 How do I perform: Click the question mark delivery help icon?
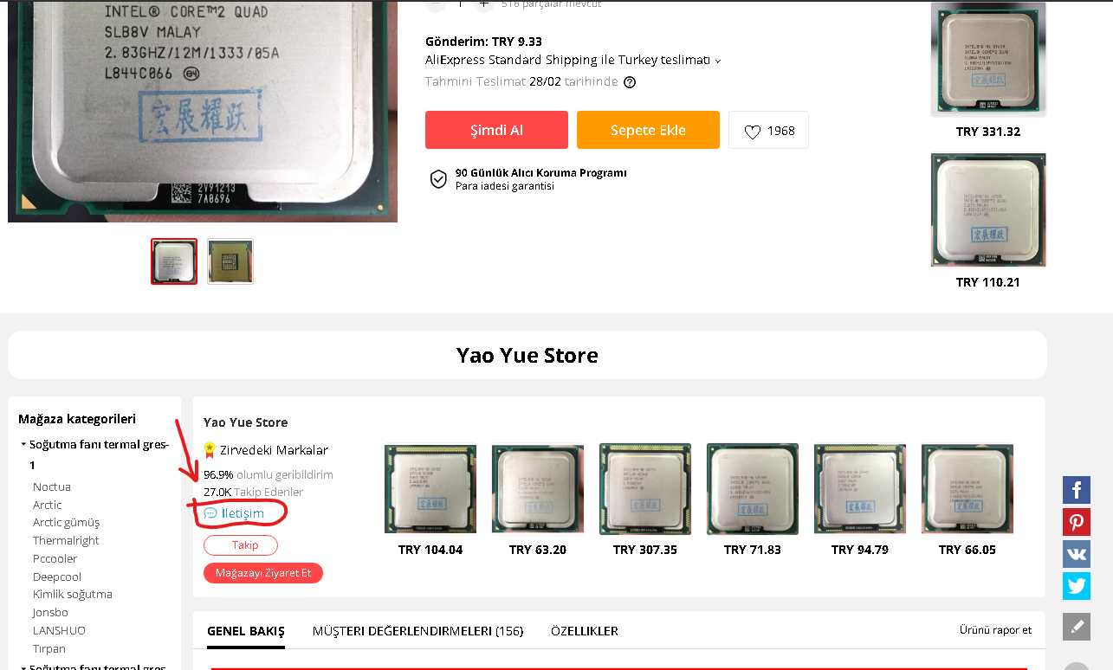630,82
